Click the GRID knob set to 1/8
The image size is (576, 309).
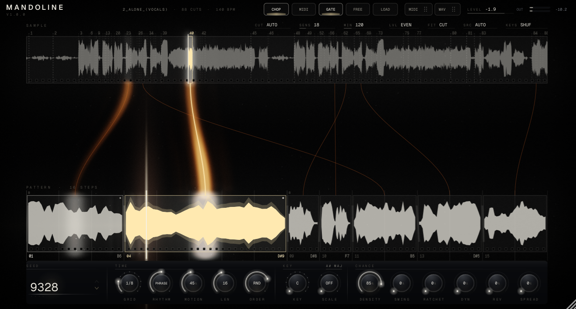[129, 283]
